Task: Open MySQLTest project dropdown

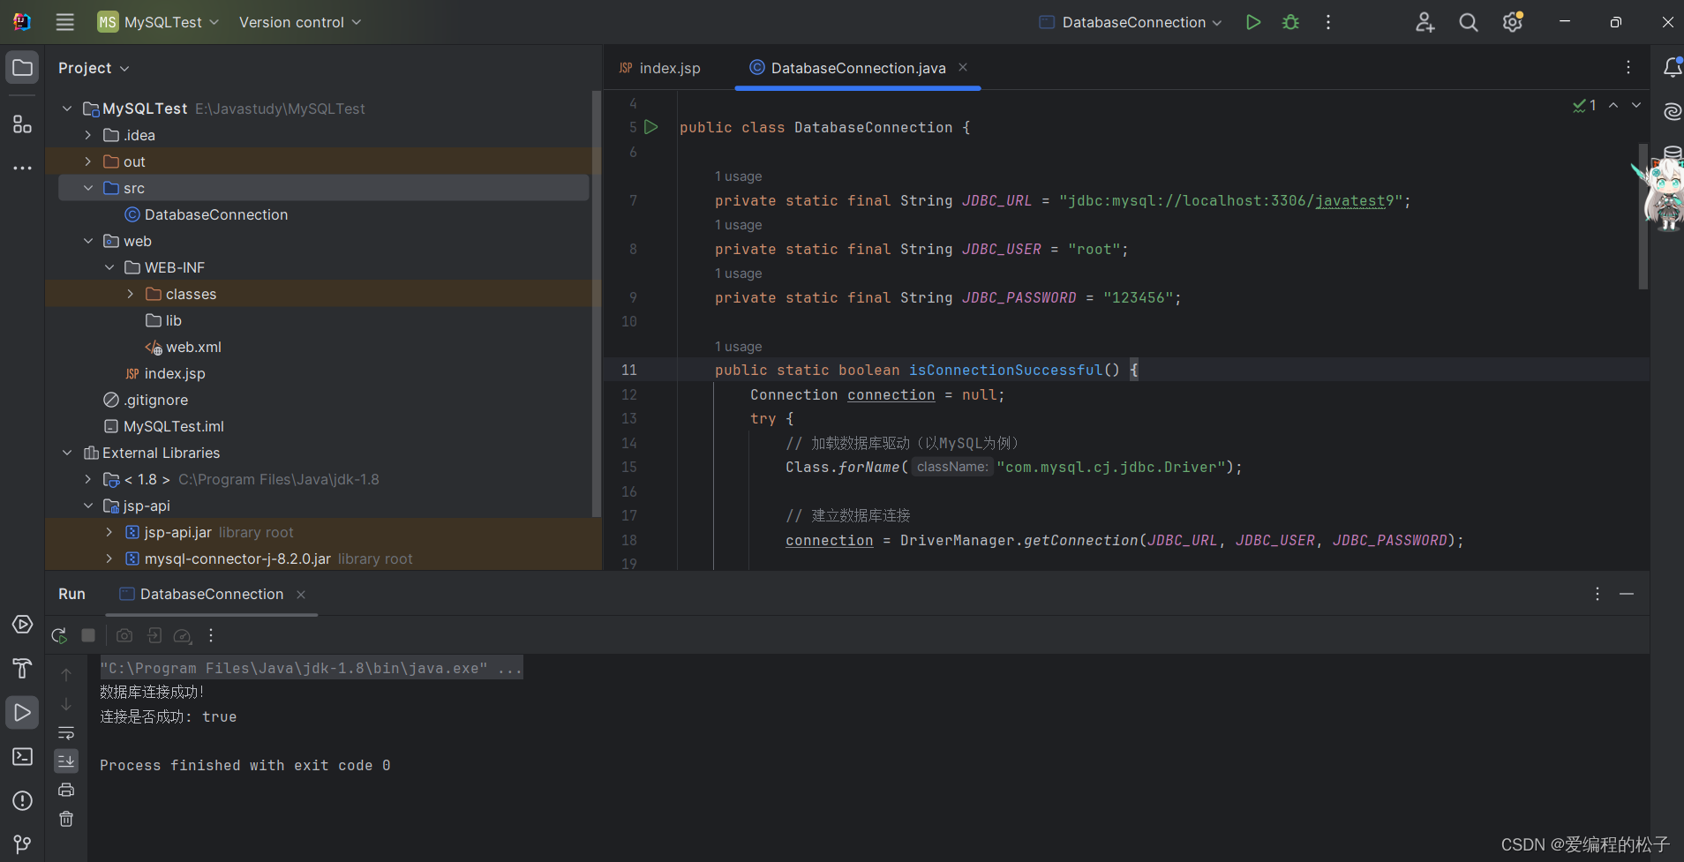Action: coord(158,22)
